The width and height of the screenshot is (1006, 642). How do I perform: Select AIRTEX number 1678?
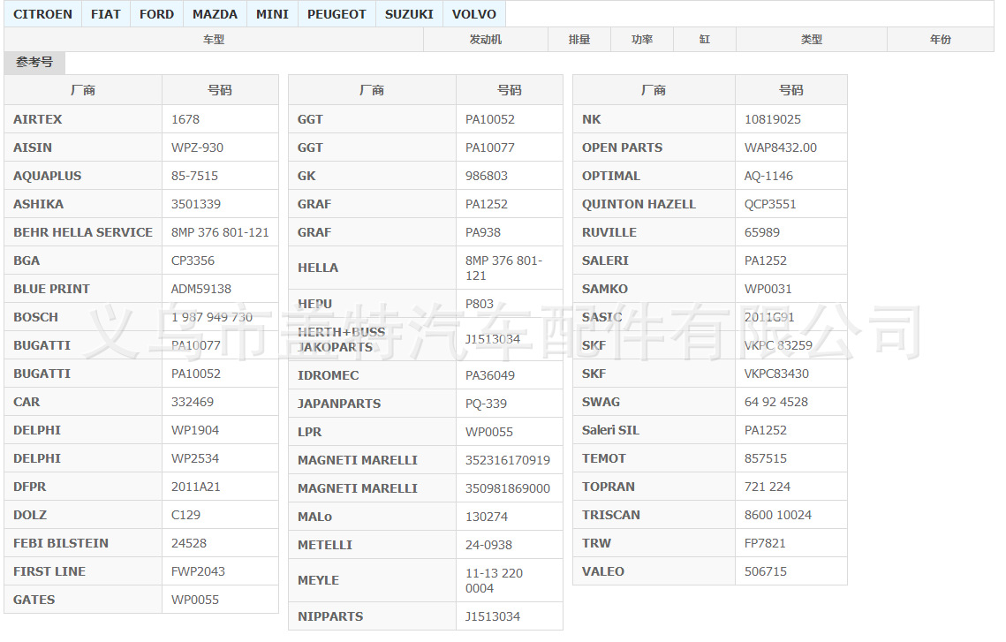click(x=220, y=119)
